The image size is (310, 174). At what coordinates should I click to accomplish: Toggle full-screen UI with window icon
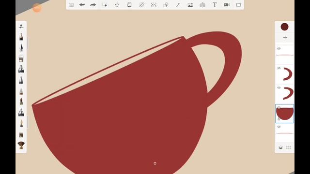239,5
